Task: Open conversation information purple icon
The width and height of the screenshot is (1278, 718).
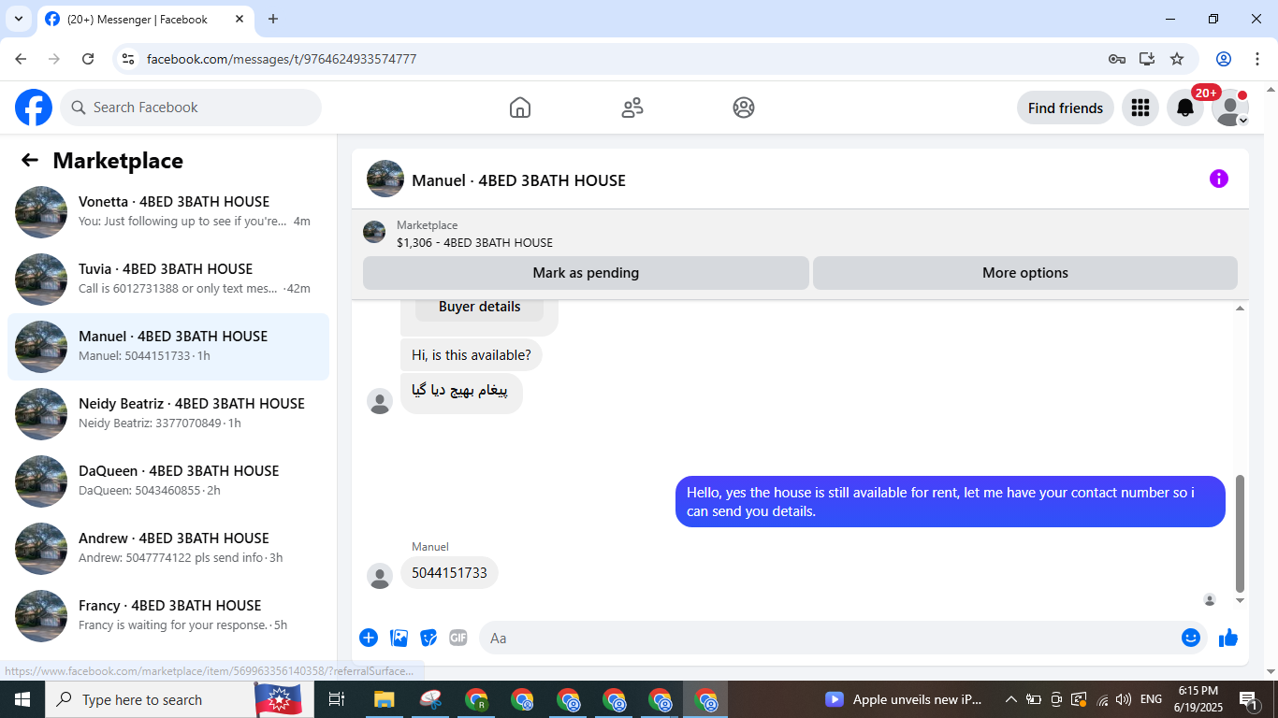Action: pyautogui.click(x=1218, y=179)
